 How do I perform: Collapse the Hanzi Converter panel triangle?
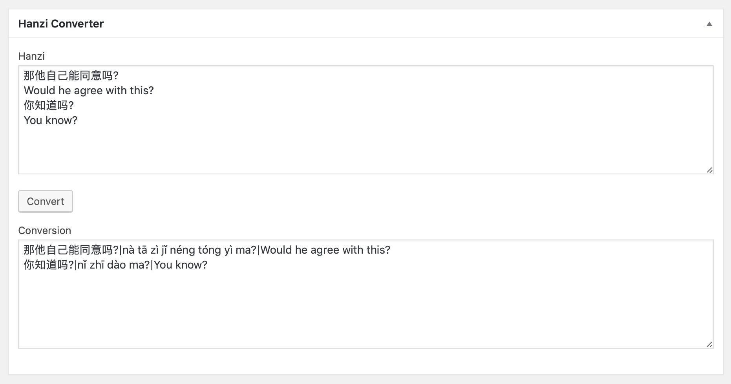point(709,24)
